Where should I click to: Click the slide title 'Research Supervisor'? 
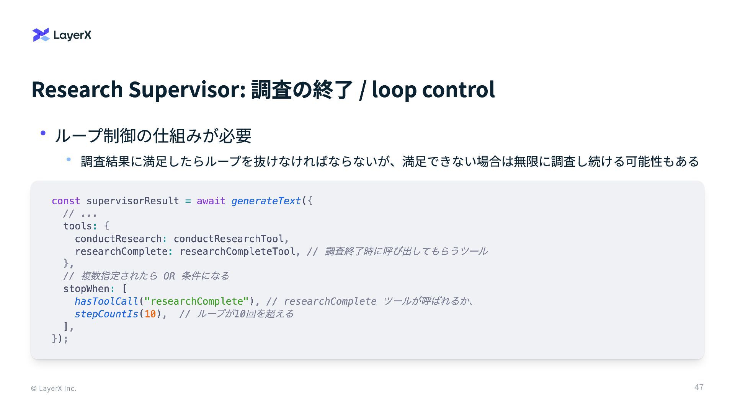(x=138, y=89)
